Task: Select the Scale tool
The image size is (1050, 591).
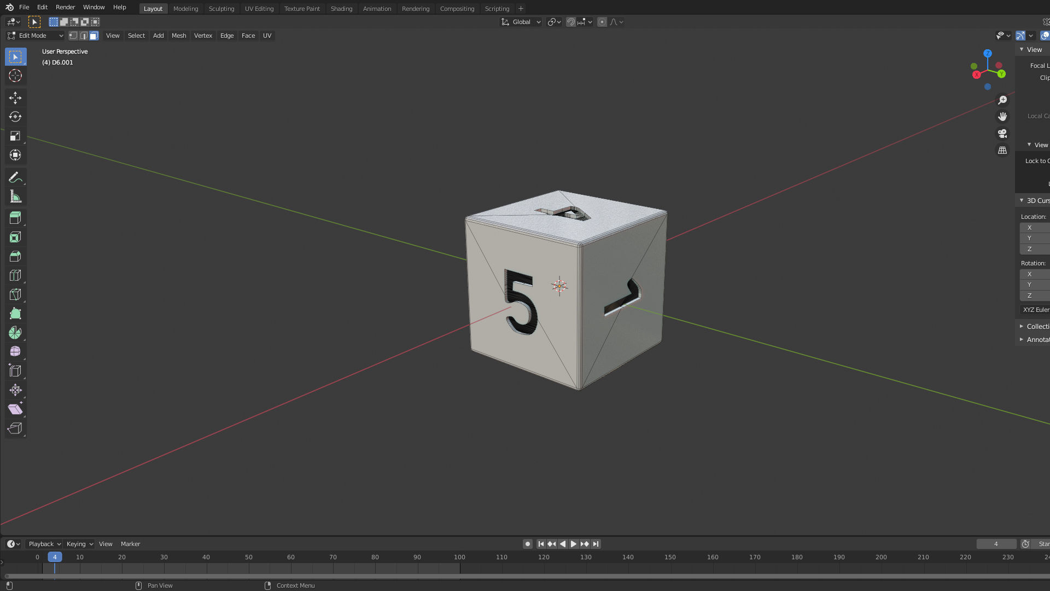Action: point(15,136)
